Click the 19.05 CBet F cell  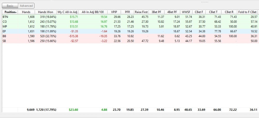point(202,41)
